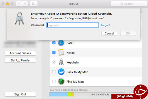This screenshot has height=99, width=148.
Task: Click the Find My Mac radar icon
Action: [61, 81]
